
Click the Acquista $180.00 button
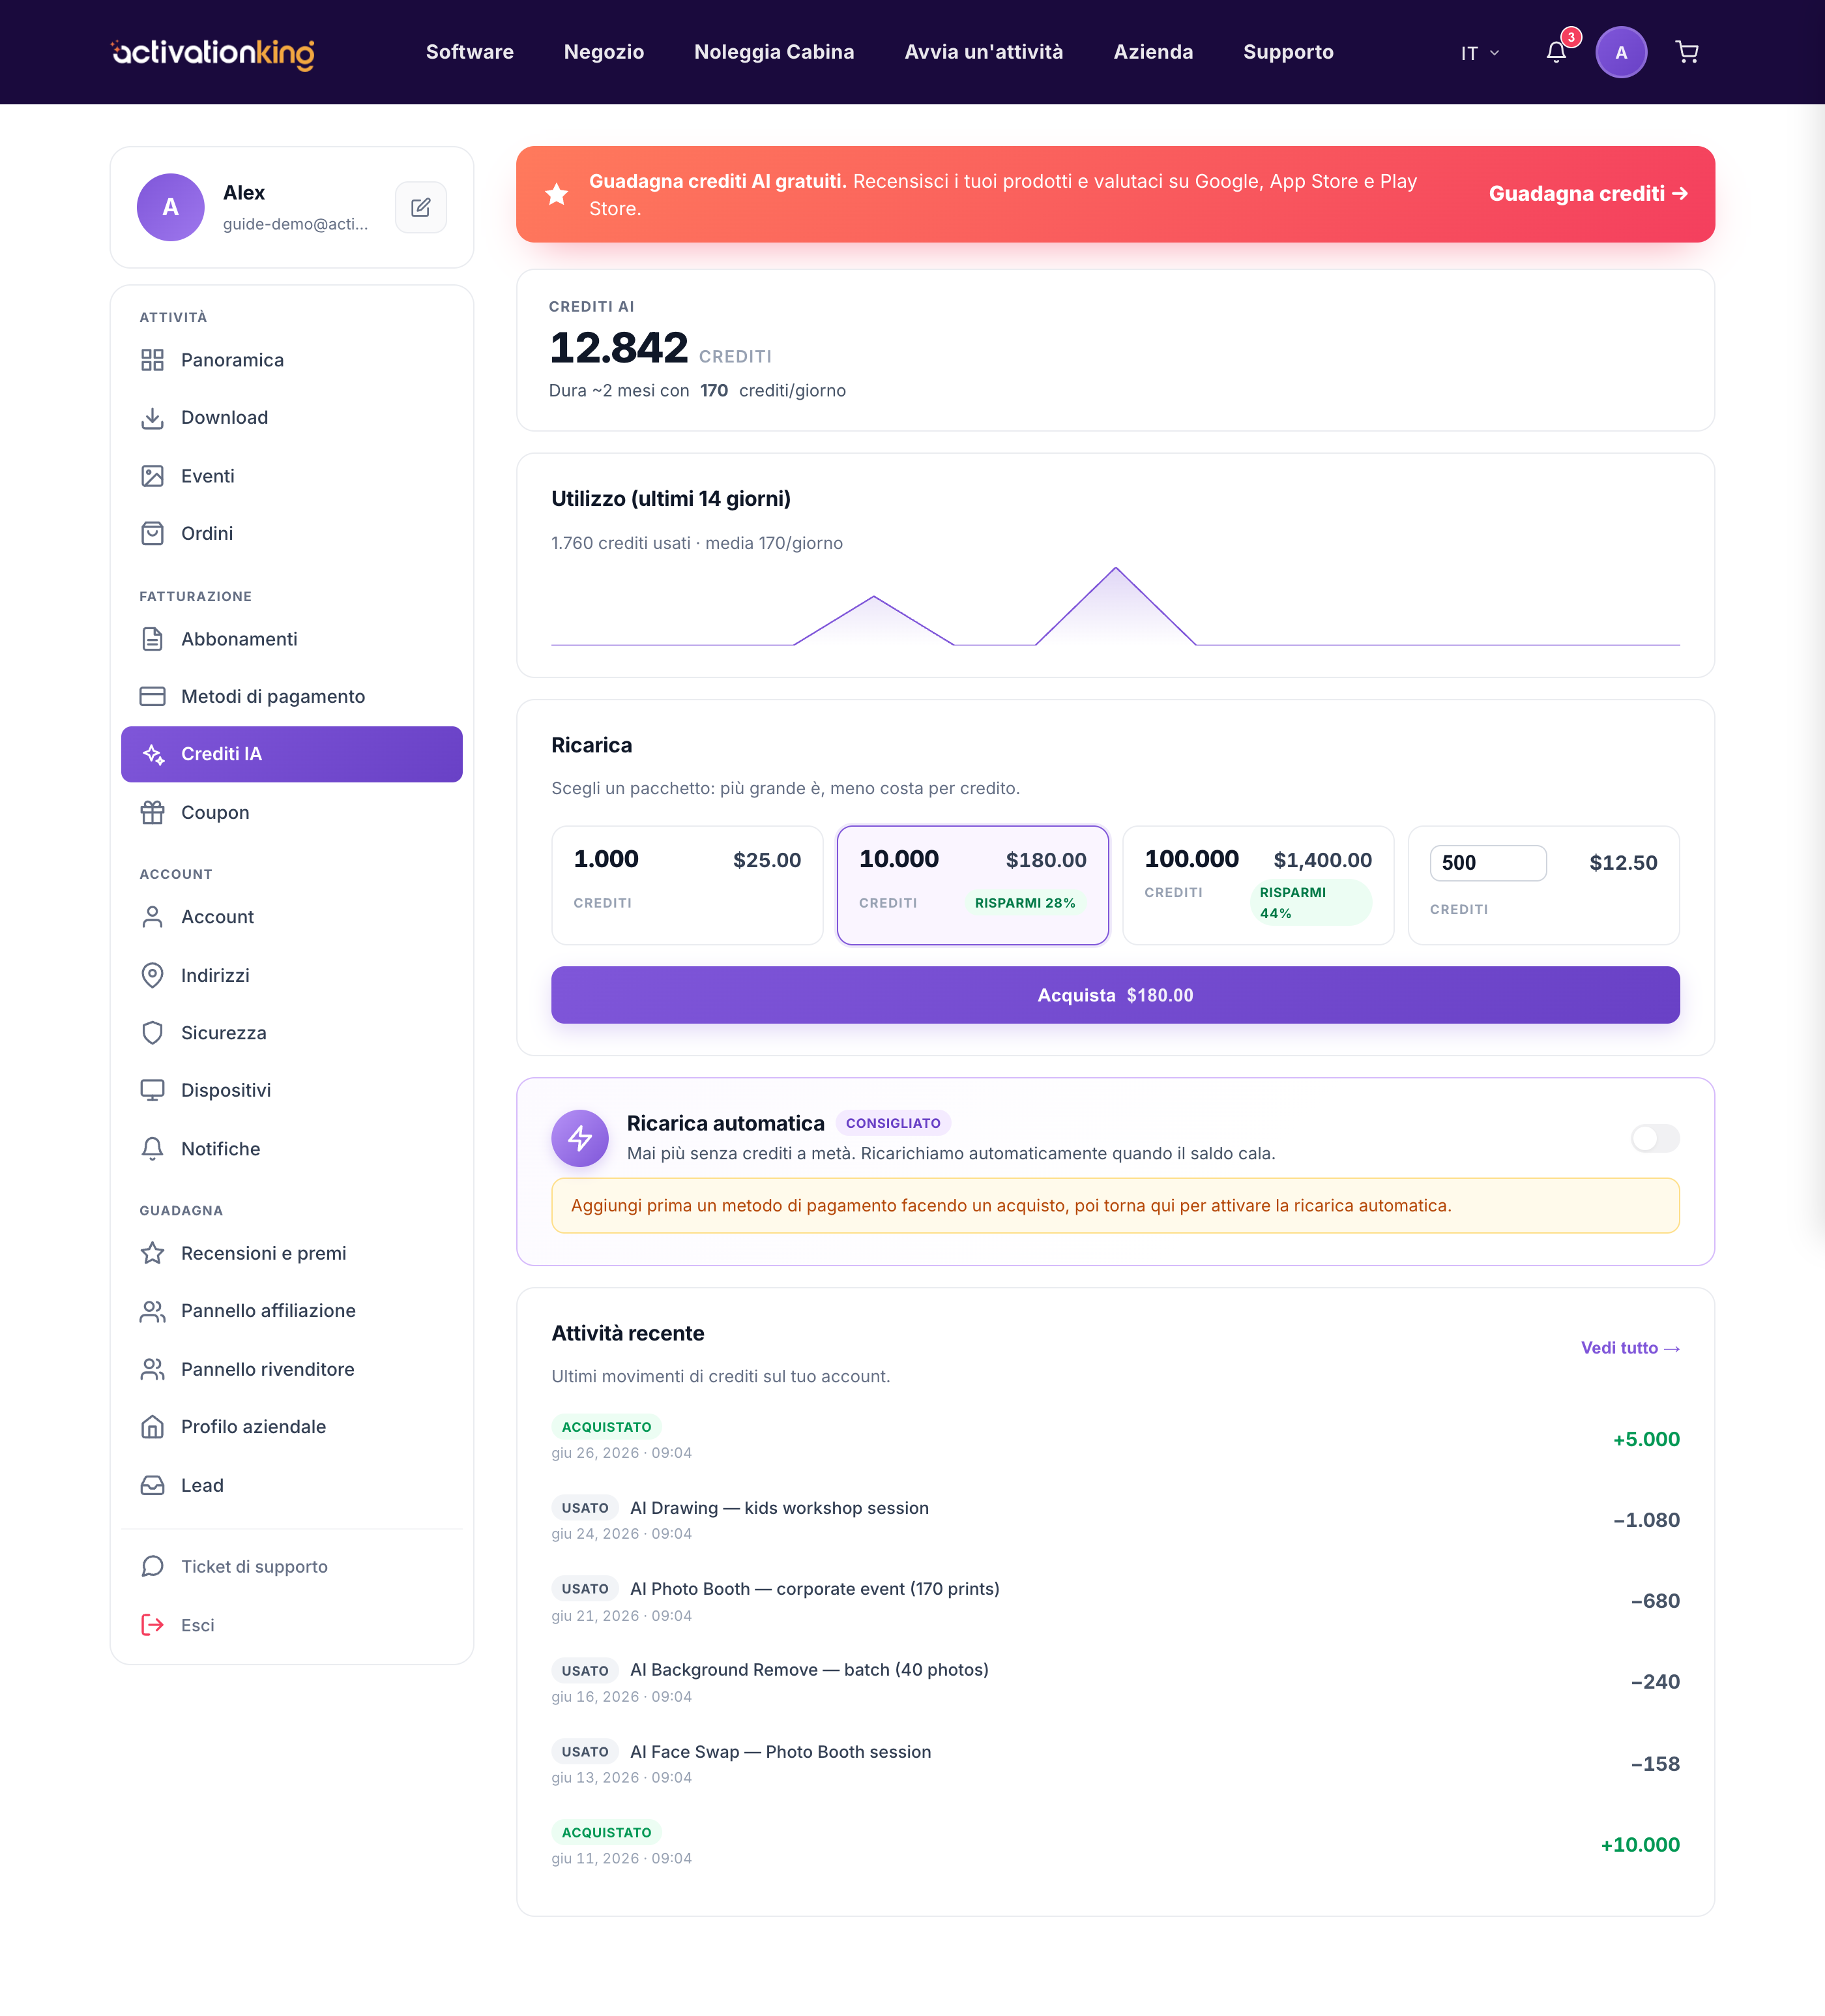click(x=1115, y=995)
